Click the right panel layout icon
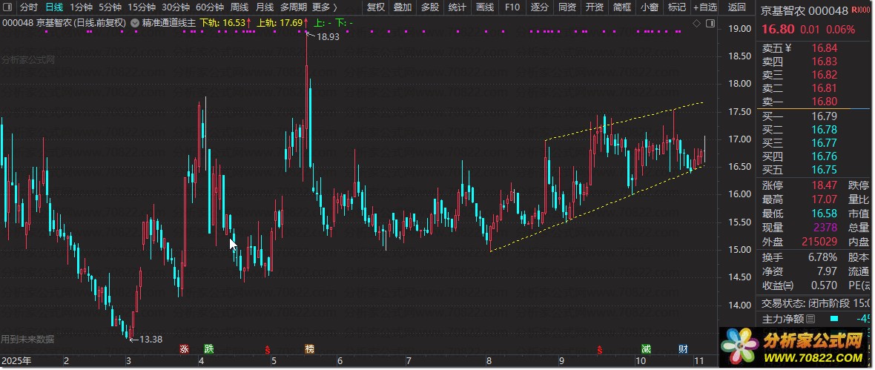This screenshot has height=370, width=875. tap(709, 23)
